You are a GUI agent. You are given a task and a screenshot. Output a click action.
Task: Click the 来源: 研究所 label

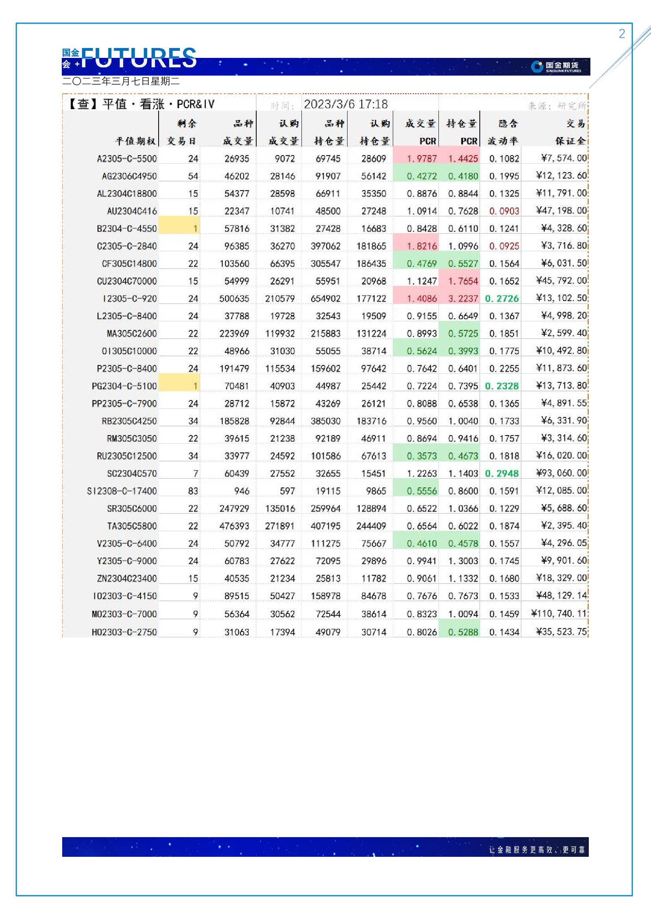(x=557, y=106)
